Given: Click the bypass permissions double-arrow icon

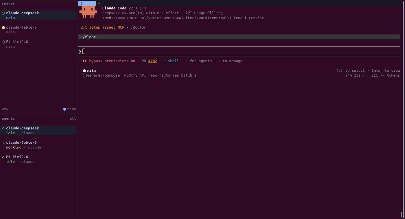Looking at the screenshot, I should pos(85,61).
